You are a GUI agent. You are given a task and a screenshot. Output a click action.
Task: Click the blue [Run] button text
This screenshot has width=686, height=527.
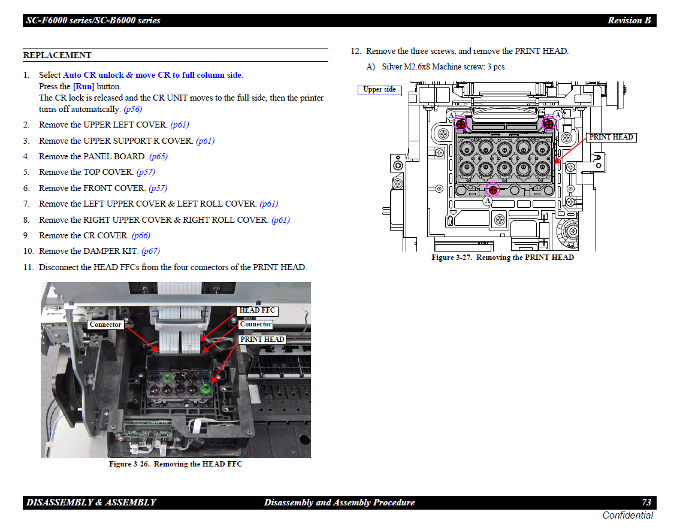coord(83,86)
